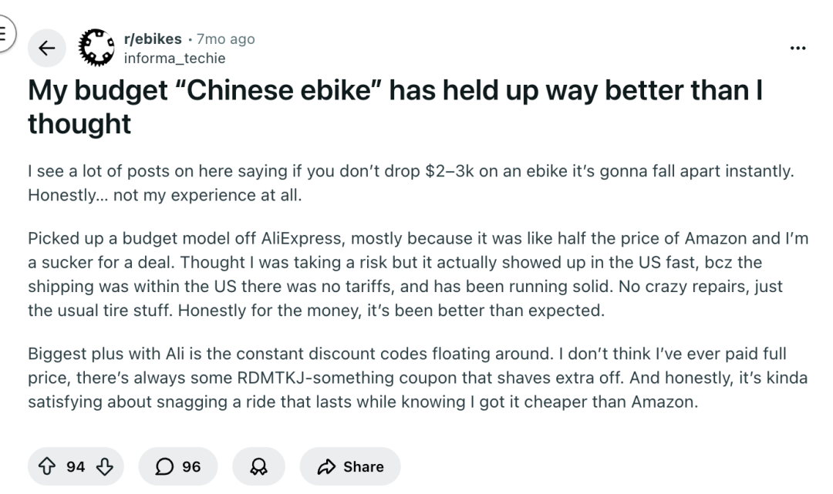Image resolution: width=833 pixels, height=494 pixels.
Task: Open informa_techie's user profile
Action: coord(174,56)
